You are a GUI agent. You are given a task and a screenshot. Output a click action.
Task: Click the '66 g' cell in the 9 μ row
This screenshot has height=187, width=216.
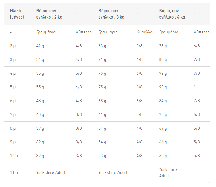click(163, 142)
